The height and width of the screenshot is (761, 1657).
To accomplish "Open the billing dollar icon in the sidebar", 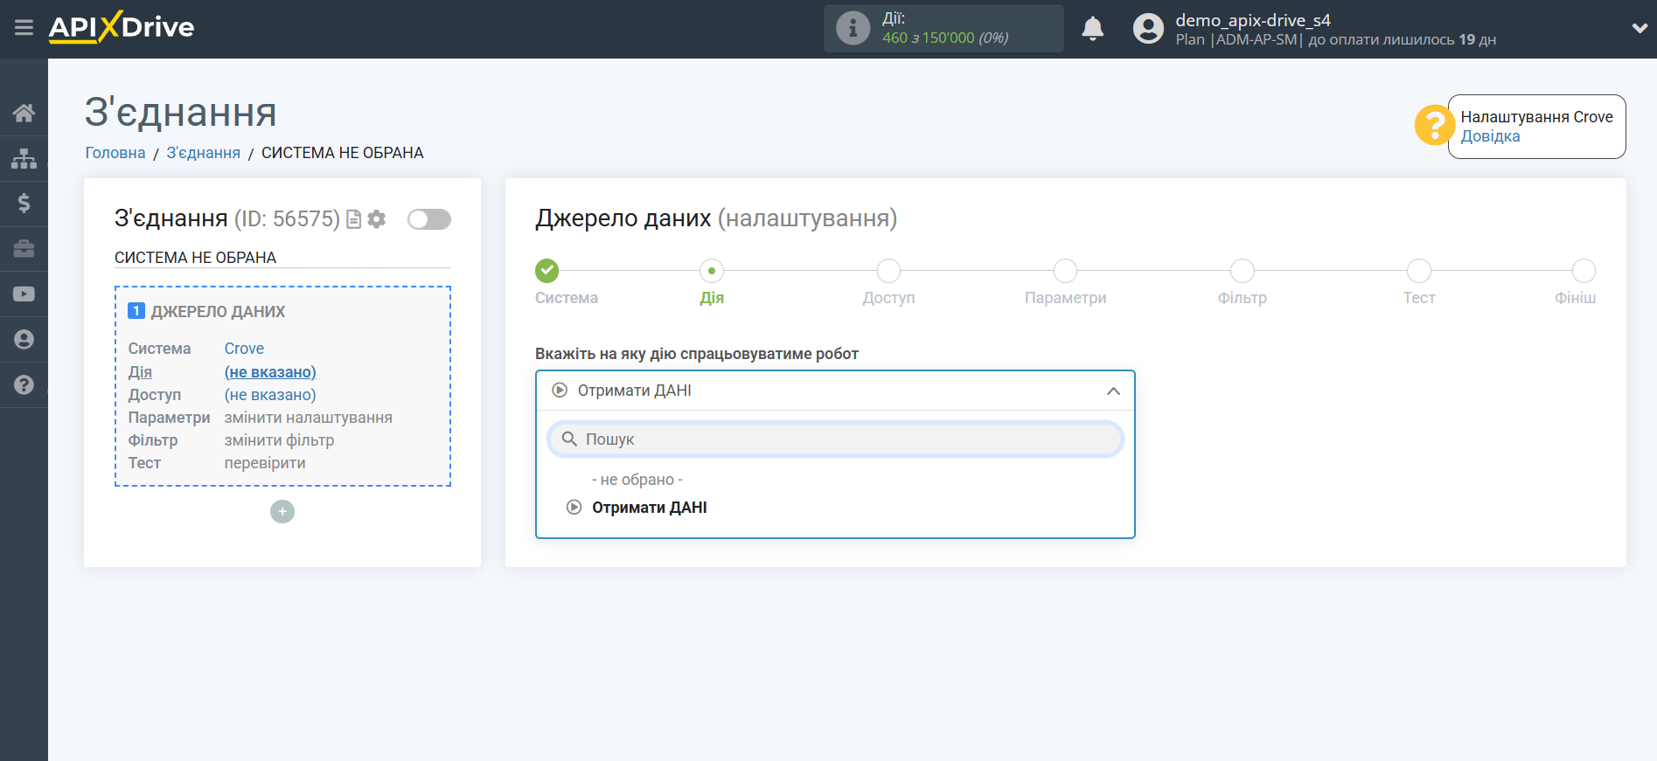I will [x=24, y=204].
